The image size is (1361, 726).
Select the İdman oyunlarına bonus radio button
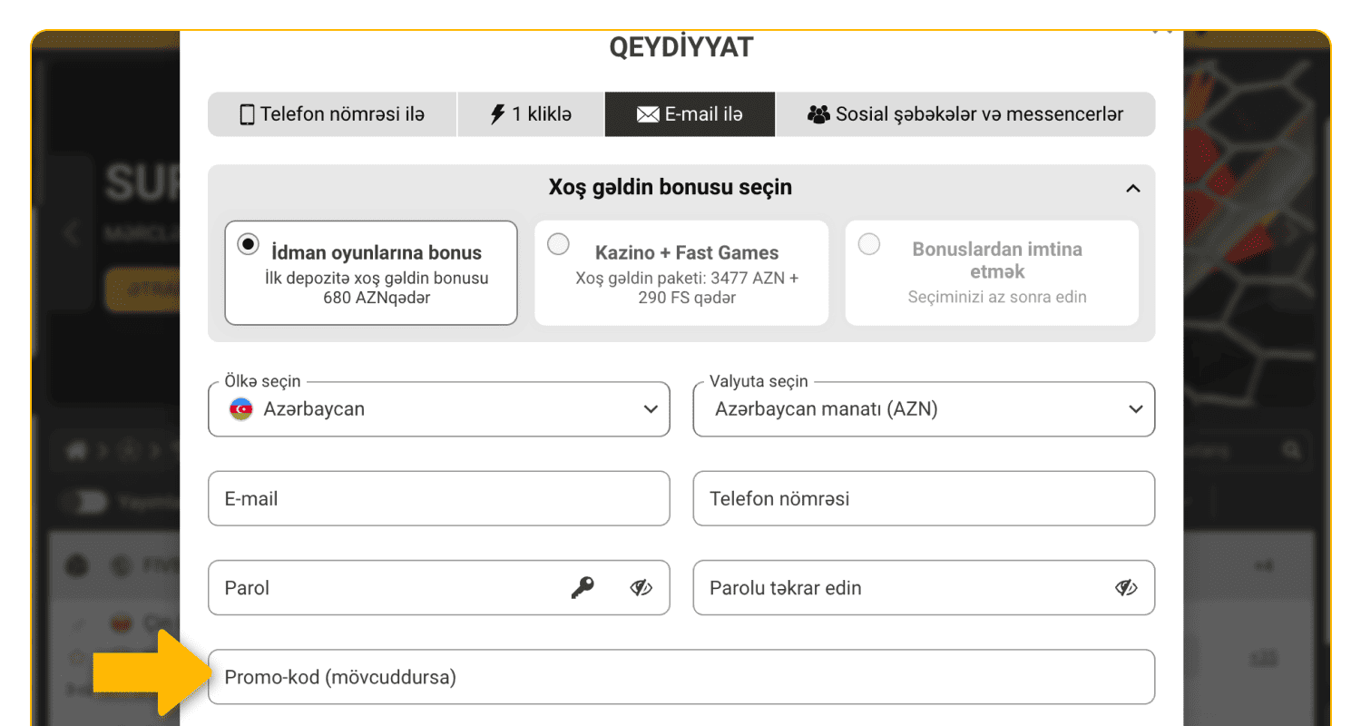[248, 243]
